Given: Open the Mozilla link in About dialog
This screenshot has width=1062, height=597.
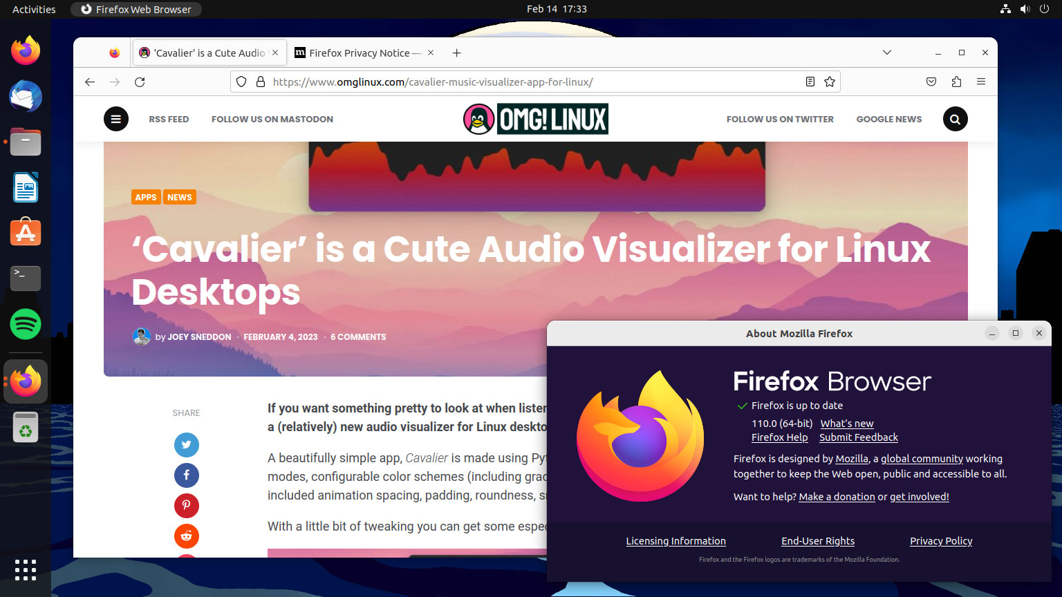Looking at the screenshot, I should [x=852, y=459].
